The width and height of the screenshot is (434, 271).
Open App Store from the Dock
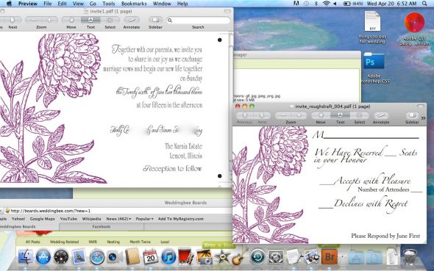coord(43,256)
